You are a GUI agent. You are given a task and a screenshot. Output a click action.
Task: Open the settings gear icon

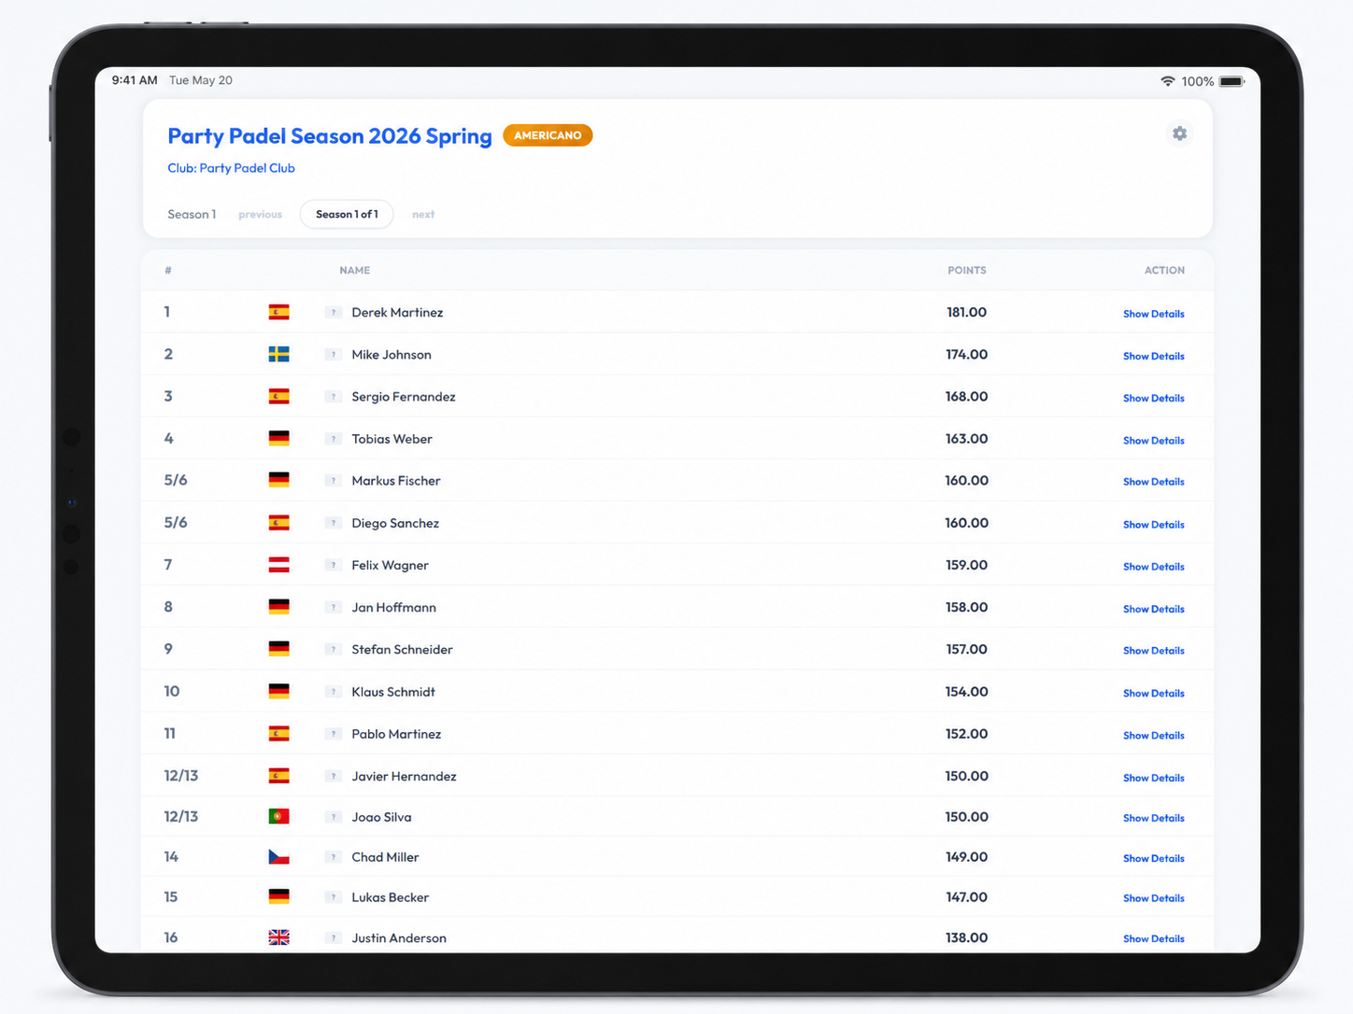1179,134
